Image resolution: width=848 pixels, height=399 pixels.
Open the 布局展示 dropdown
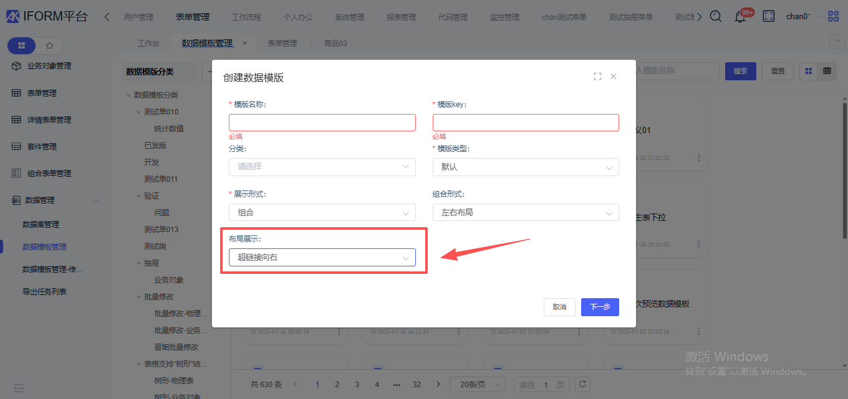(322, 257)
